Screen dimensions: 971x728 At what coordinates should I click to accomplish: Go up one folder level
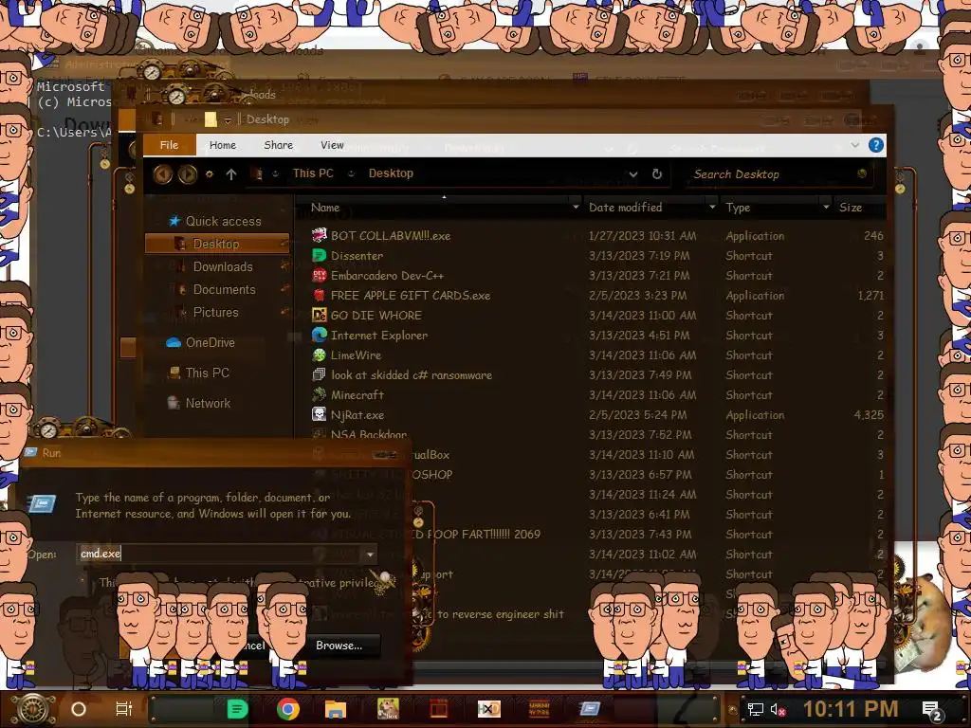pyautogui.click(x=231, y=174)
